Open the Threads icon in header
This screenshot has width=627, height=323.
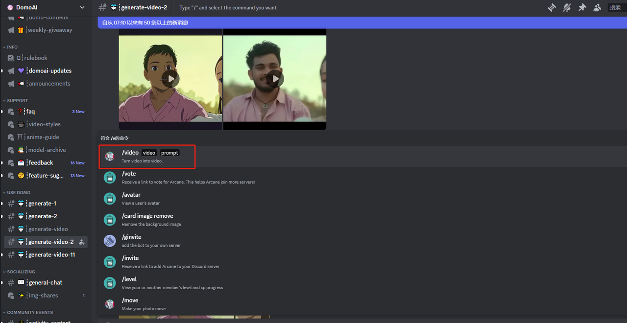(552, 7)
